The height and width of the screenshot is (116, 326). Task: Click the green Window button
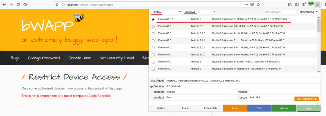click(284, 108)
